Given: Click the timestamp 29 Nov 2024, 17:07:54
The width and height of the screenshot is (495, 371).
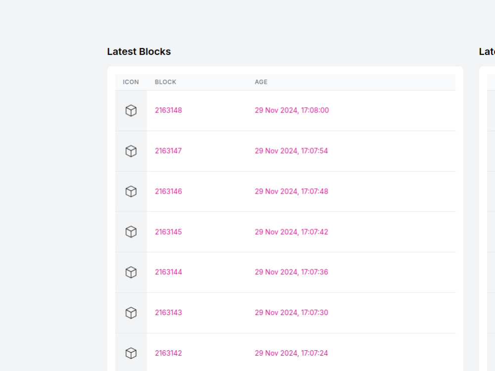Looking at the screenshot, I should 292,151.
